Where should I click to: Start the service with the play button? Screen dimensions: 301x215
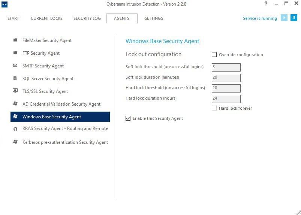tap(284, 18)
